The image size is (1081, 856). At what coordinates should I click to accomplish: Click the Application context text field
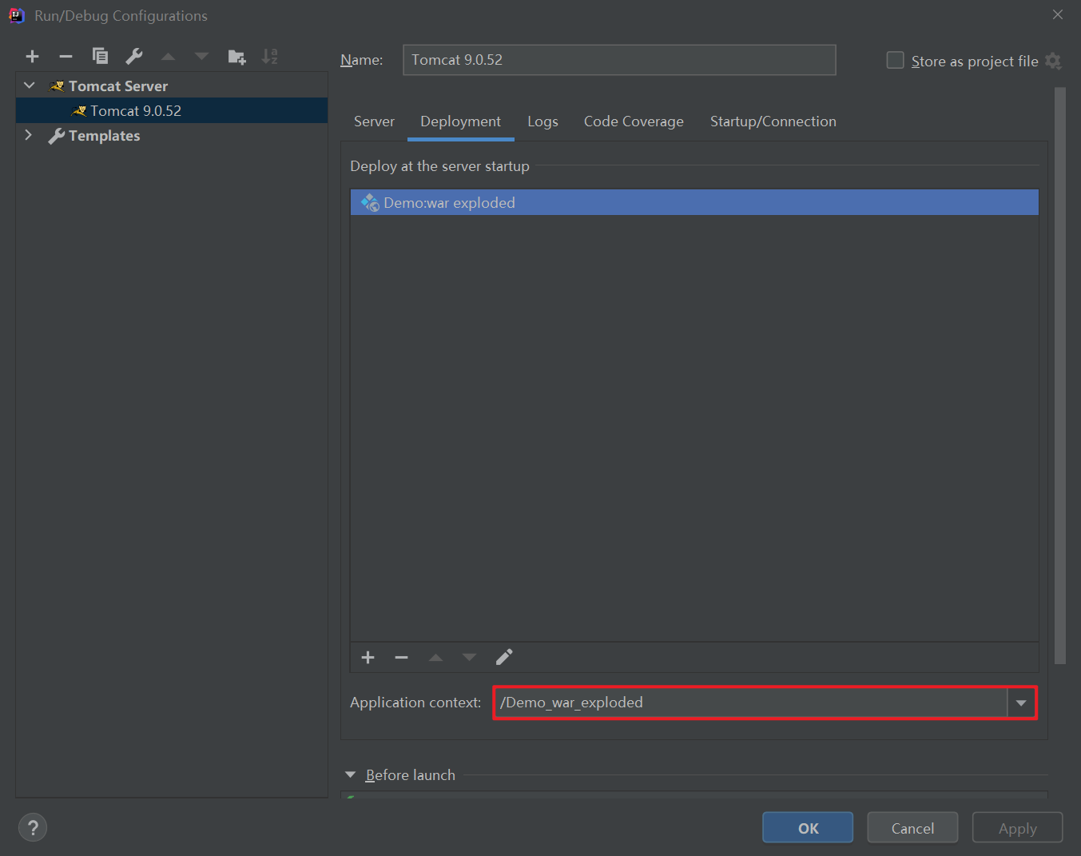751,703
